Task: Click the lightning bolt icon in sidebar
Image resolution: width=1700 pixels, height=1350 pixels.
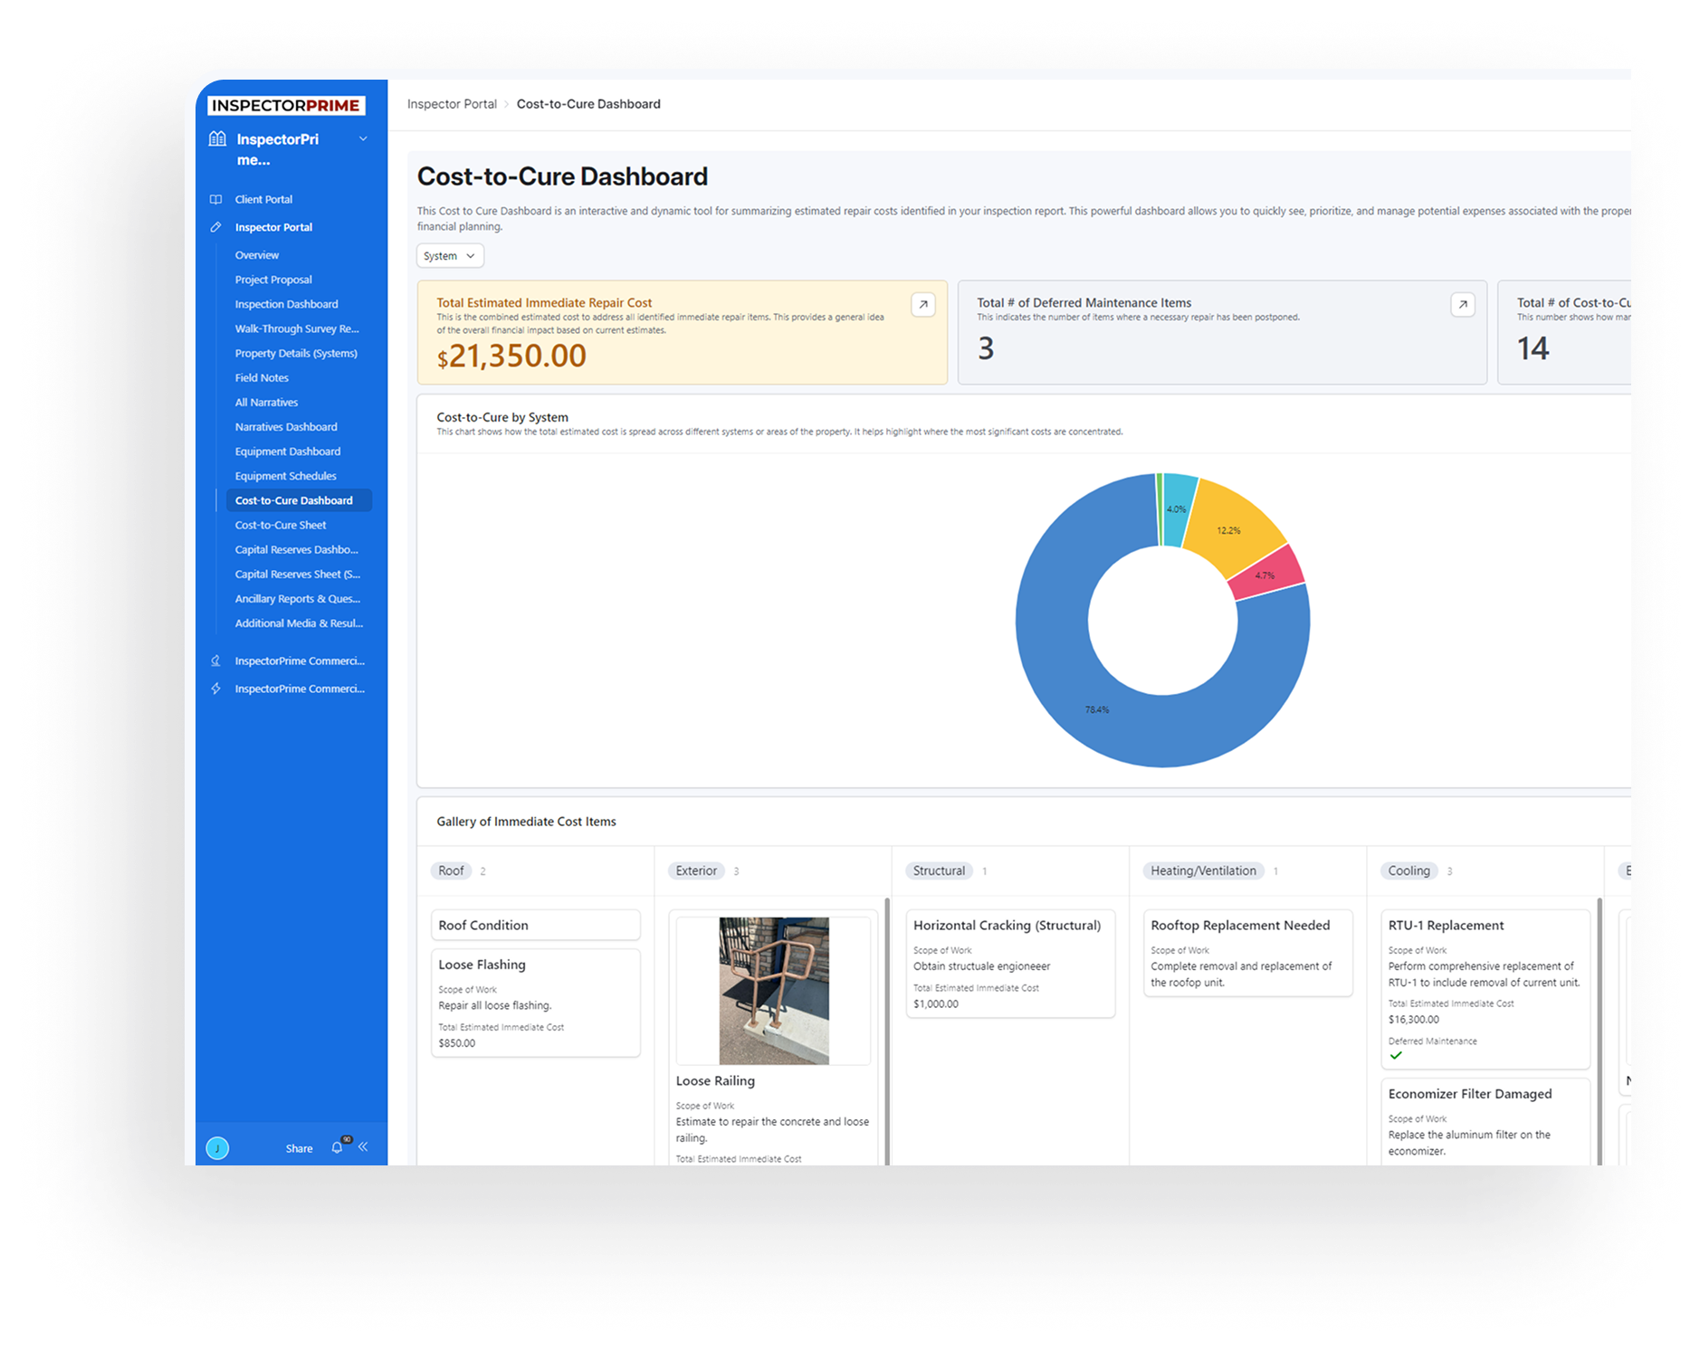Action: click(215, 689)
